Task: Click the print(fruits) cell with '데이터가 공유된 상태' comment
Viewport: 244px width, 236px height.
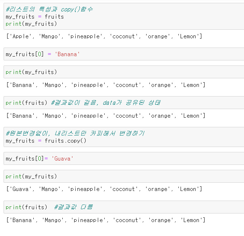Action: pos(124,103)
